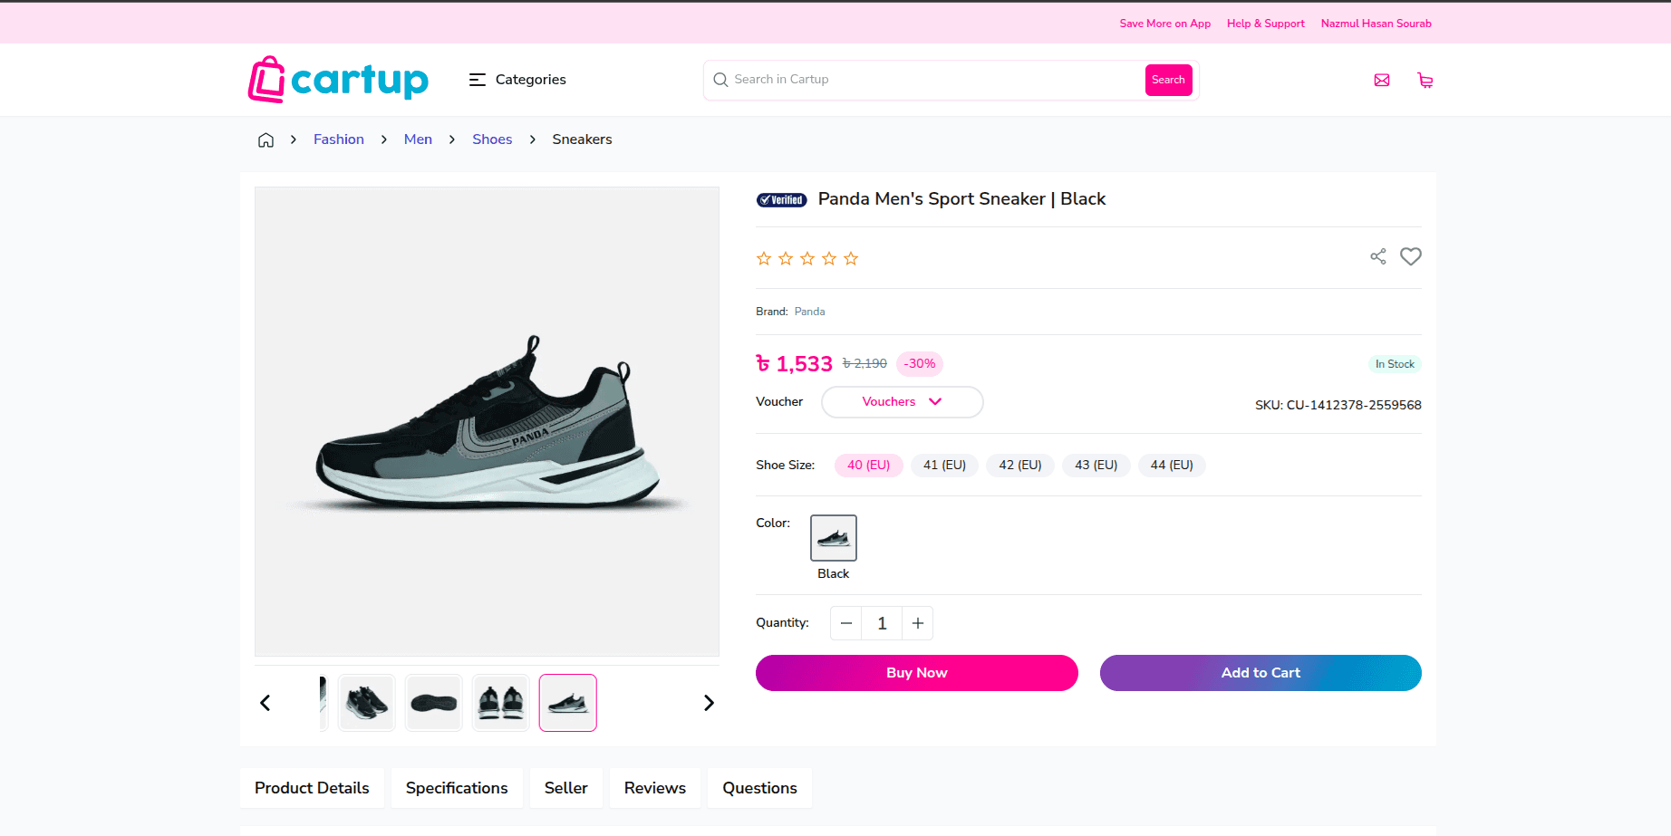Image resolution: width=1671 pixels, height=836 pixels.
Task: Click the share product icon
Action: [1377, 257]
